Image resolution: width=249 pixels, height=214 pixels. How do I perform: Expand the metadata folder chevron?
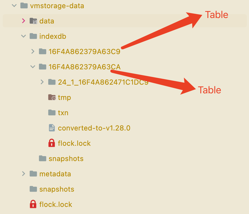pos(23,174)
